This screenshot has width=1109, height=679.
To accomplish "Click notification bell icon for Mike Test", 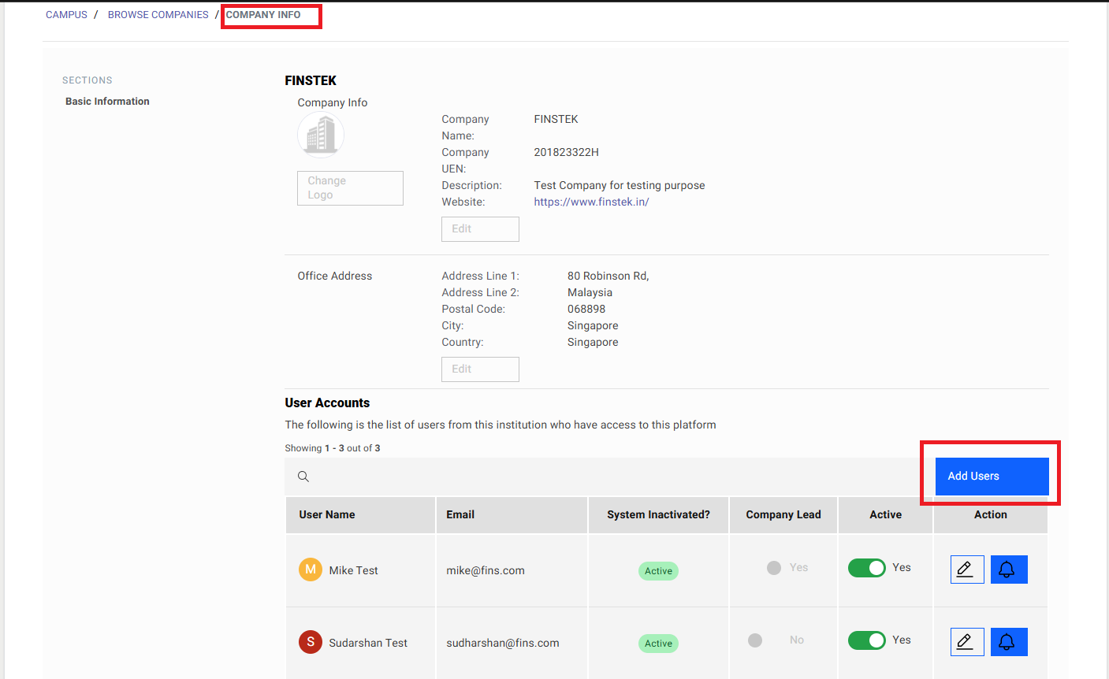I will point(1008,570).
